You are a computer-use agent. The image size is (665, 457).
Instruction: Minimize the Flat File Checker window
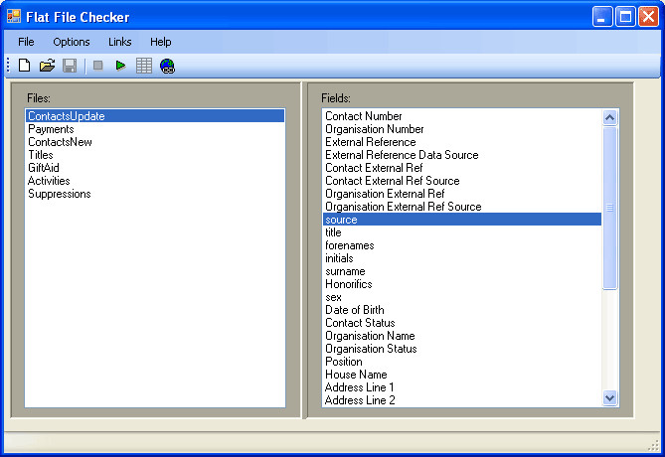(x=602, y=17)
